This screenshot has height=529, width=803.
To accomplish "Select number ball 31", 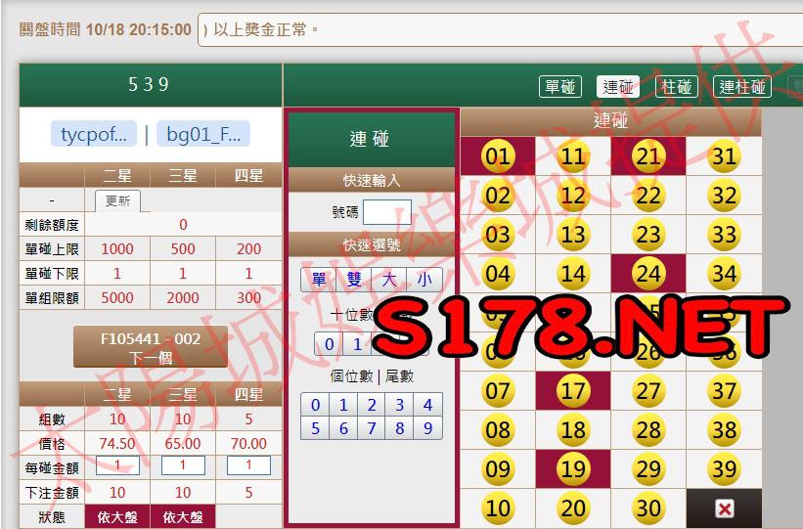I will tap(724, 156).
